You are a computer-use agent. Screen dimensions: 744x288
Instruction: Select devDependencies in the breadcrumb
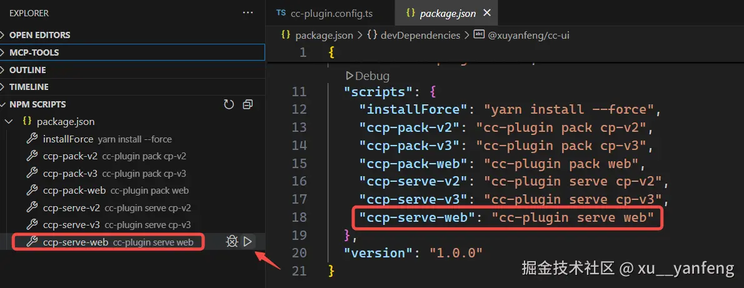pyautogui.click(x=413, y=35)
